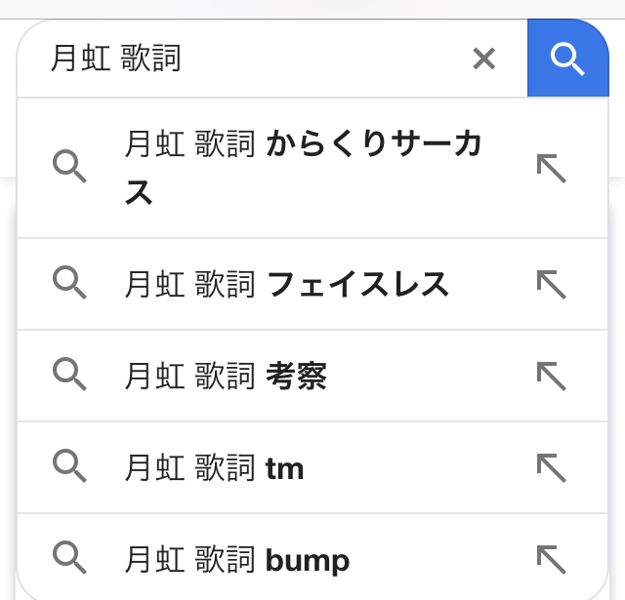Click bold text bump in last suggestion
This screenshot has width=625, height=600.
tap(308, 561)
